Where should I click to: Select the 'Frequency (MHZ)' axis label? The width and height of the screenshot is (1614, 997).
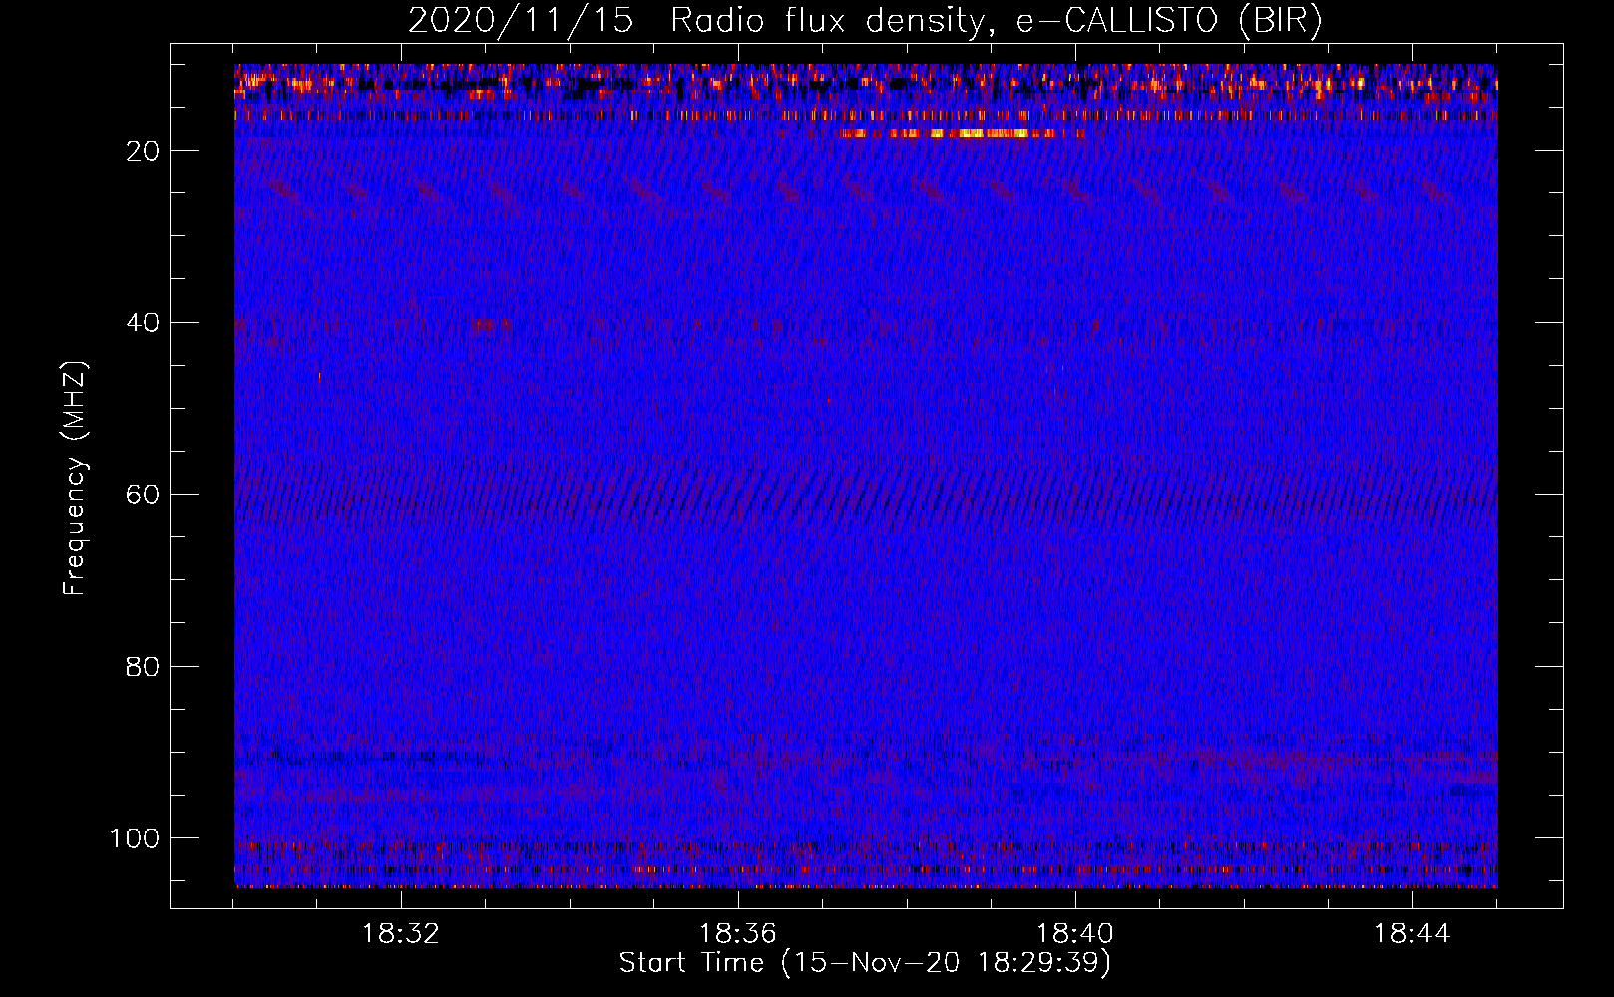75,479
